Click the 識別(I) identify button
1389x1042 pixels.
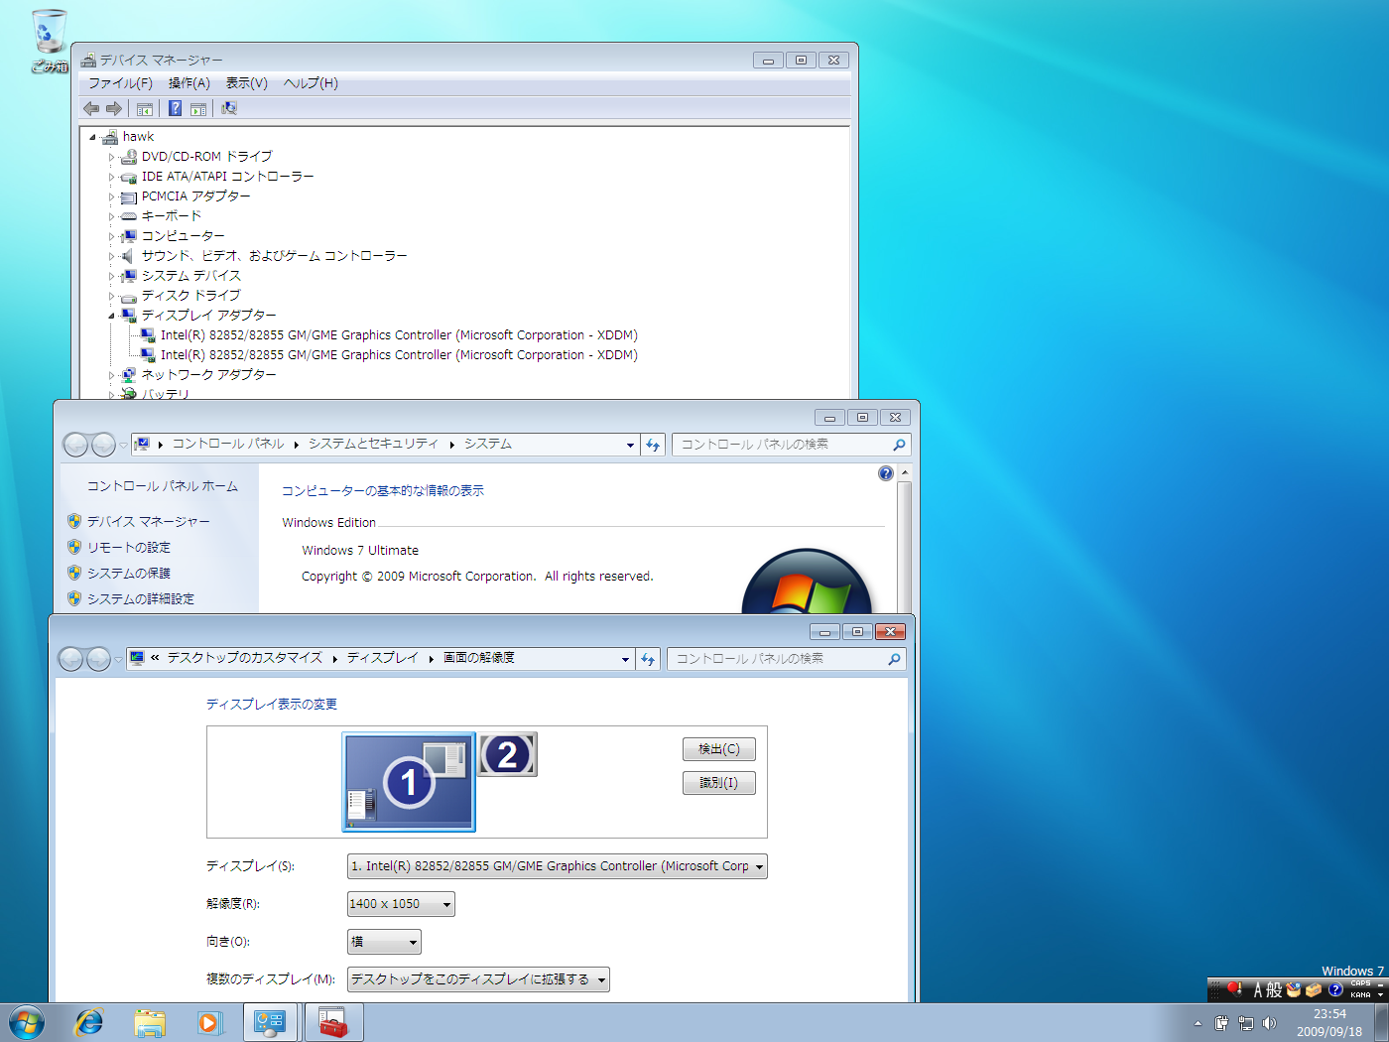719,783
